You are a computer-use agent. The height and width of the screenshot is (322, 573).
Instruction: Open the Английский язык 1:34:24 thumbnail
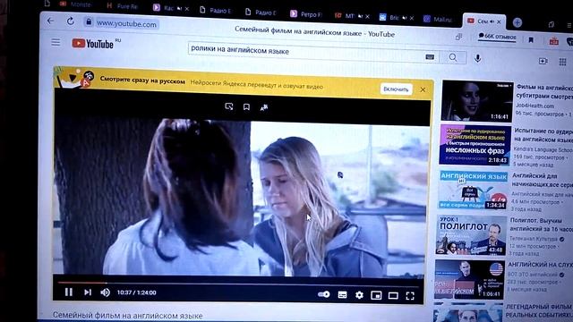[x=474, y=189]
